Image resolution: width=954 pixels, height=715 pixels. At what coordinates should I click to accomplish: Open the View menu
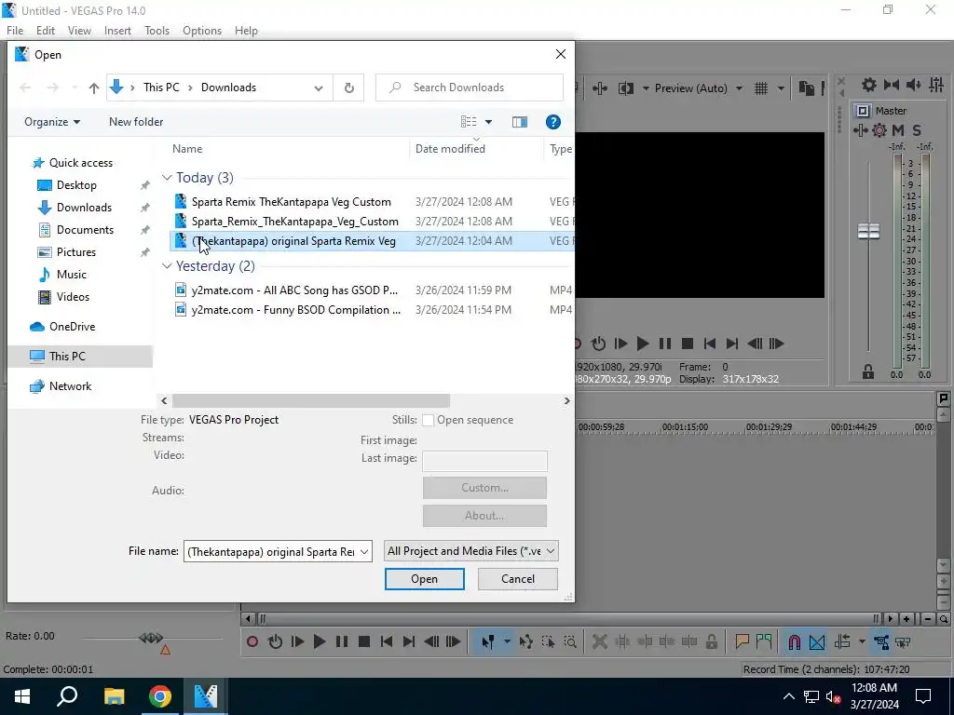click(80, 31)
